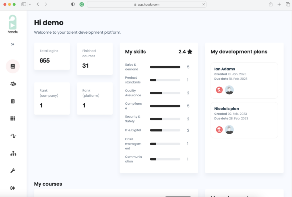This screenshot has height=197, width=292.
Task: Open Nicolais plan development plan
Action: (227, 109)
